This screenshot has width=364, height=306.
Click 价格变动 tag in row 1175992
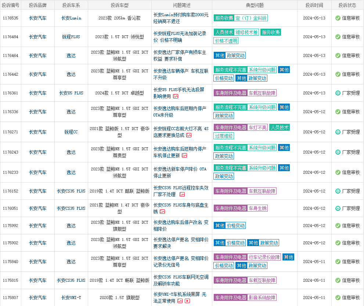(x=235, y=226)
